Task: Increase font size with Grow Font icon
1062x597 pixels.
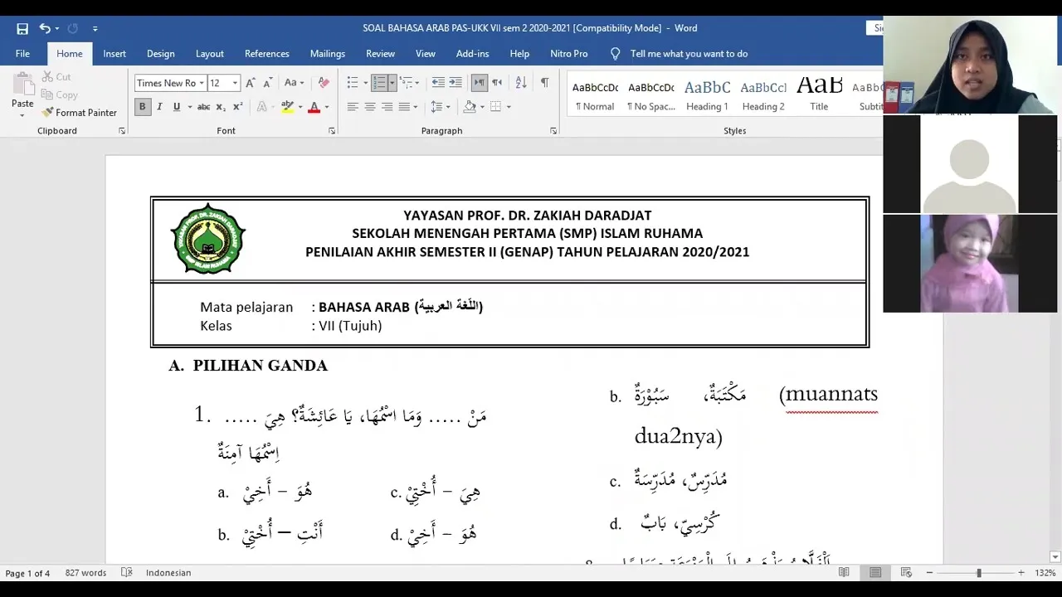Action: 251,83
